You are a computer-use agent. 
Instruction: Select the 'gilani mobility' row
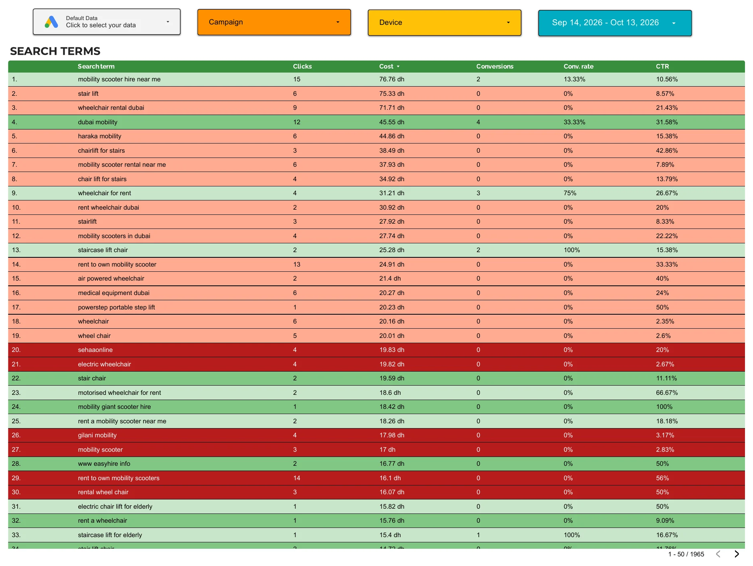coord(376,435)
